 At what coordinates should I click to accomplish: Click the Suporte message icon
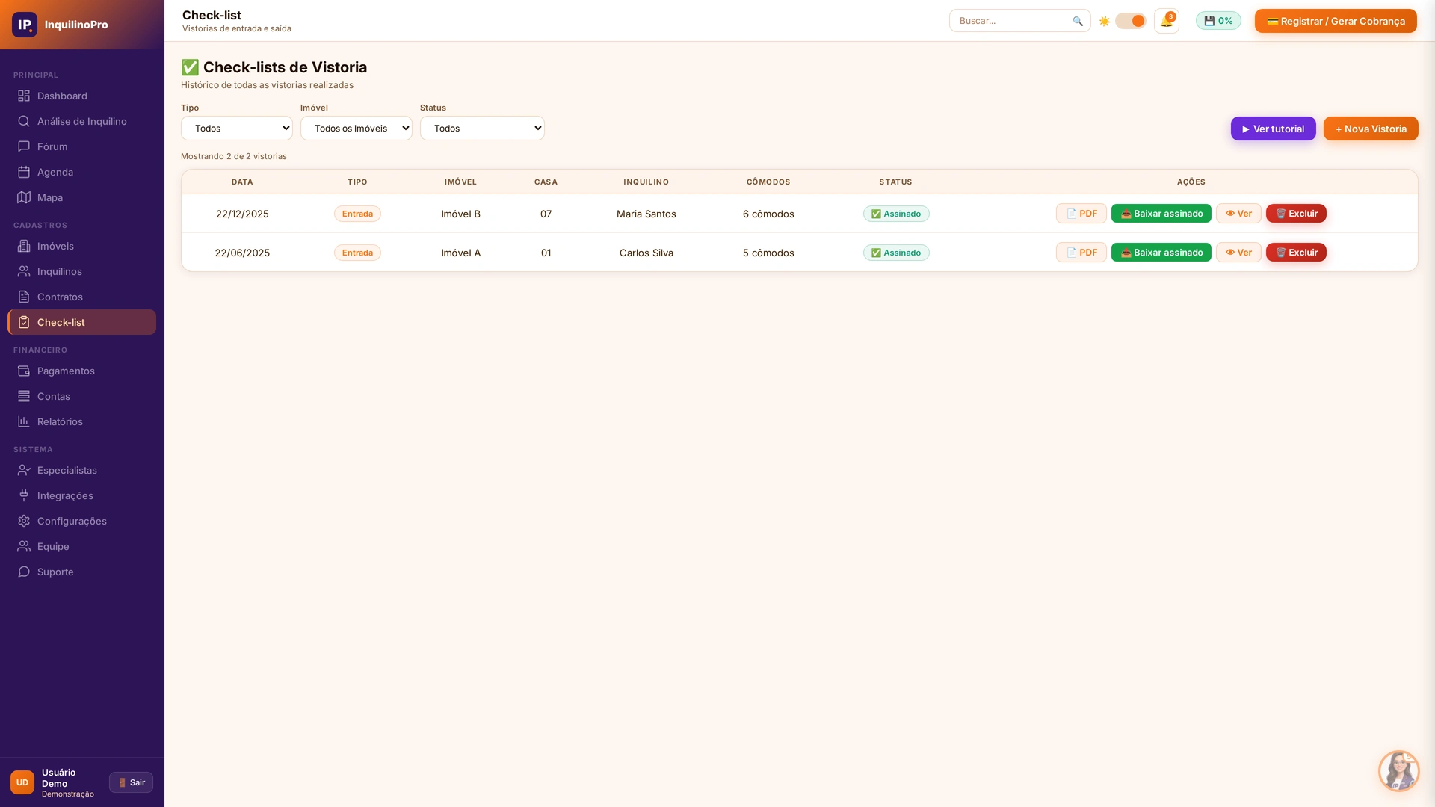(24, 572)
